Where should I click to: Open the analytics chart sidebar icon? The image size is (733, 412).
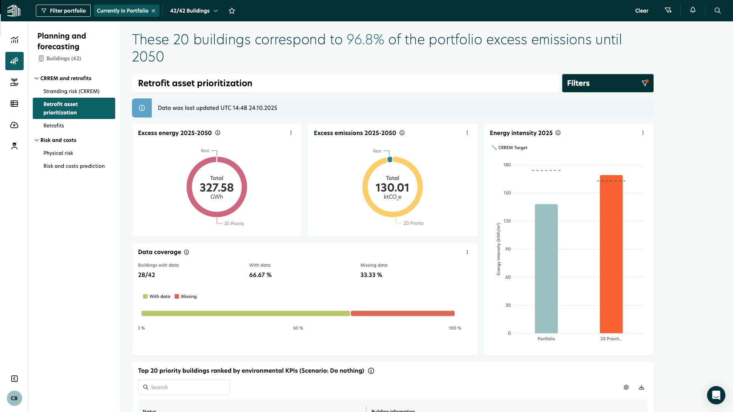[14, 40]
